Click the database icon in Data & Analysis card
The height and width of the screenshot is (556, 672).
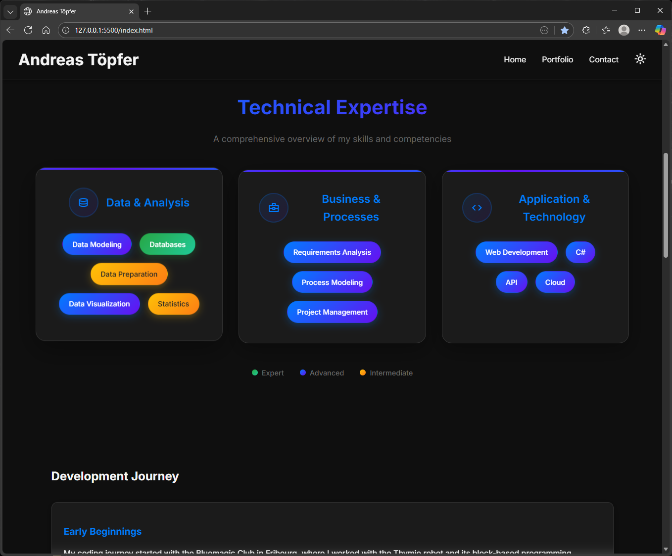point(84,203)
